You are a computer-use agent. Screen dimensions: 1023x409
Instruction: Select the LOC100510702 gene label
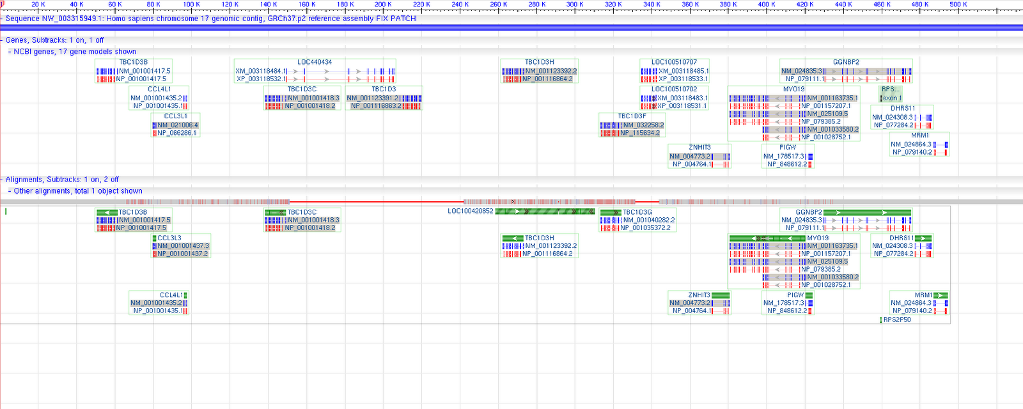(x=674, y=89)
